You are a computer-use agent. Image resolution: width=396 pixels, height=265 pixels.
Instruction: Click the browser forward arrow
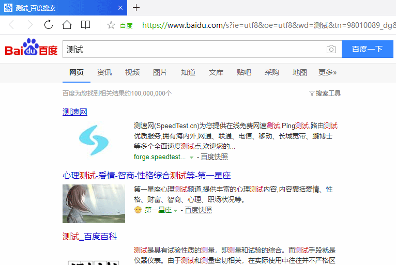(x=30, y=25)
